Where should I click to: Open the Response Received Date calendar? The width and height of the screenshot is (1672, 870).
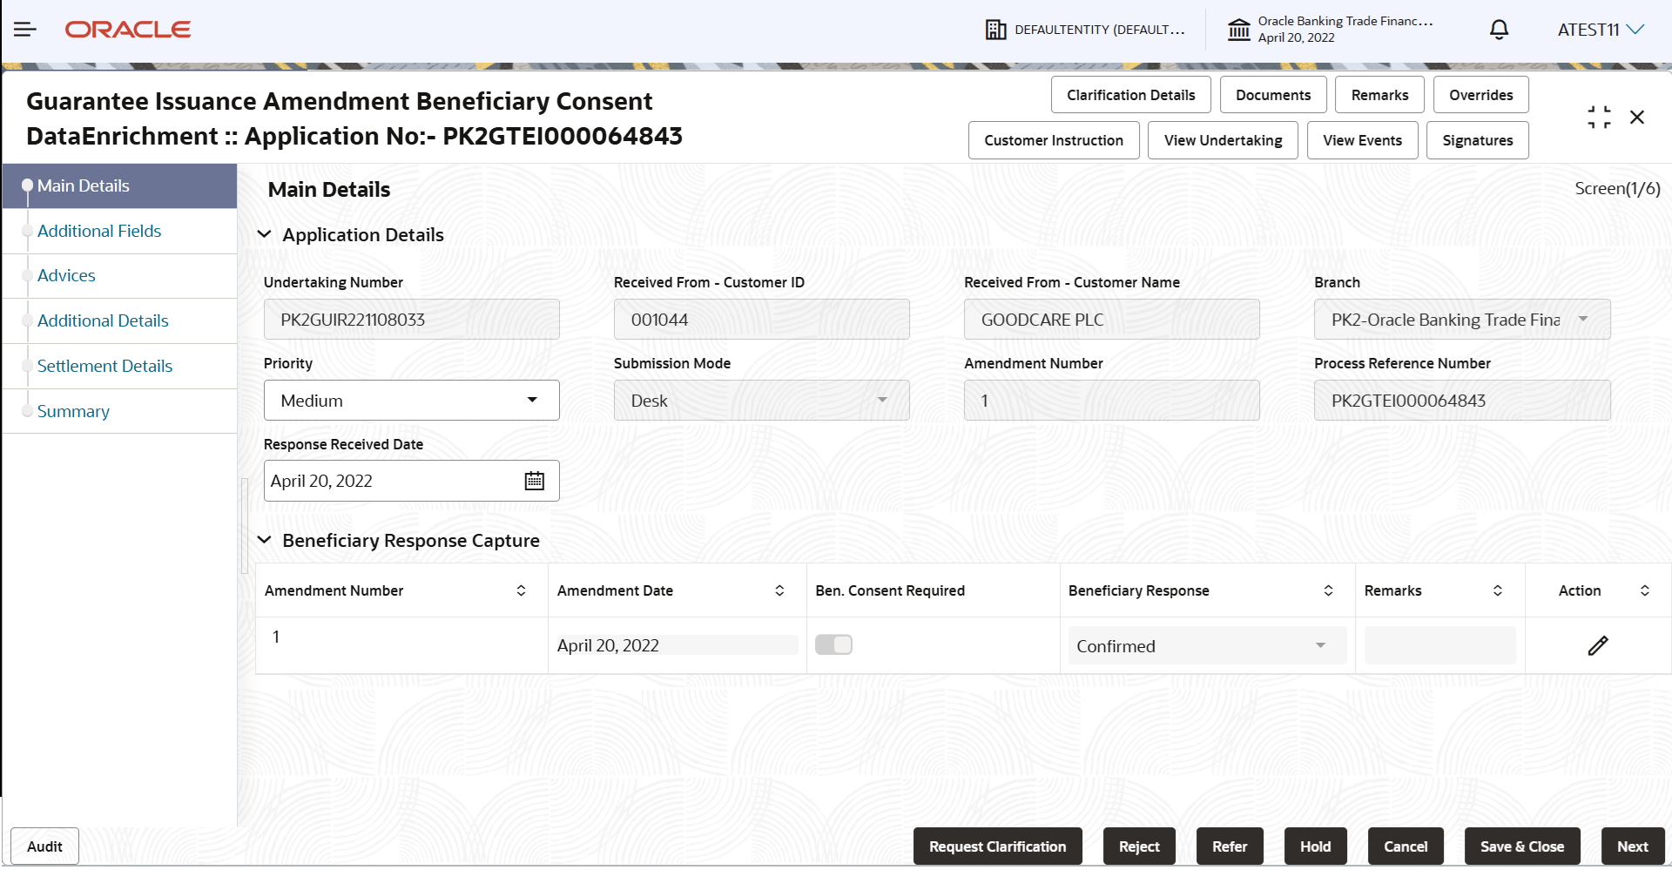[535, 481]
